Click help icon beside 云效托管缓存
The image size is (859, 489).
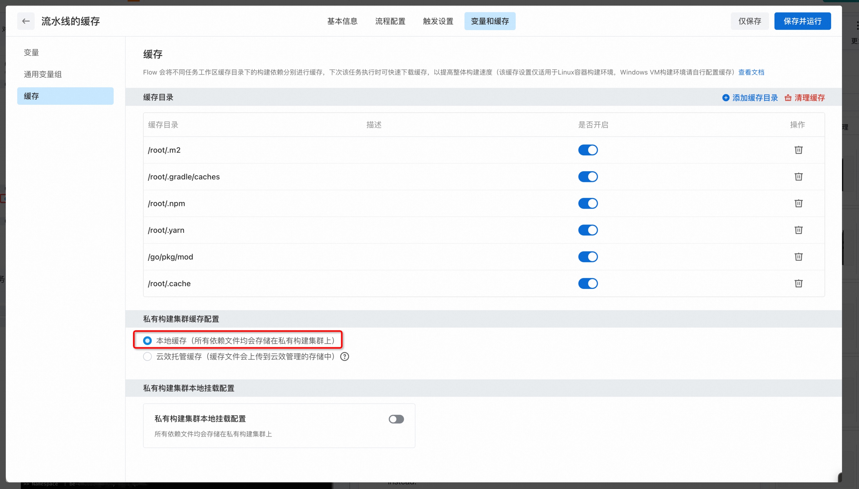click(344, 356)
